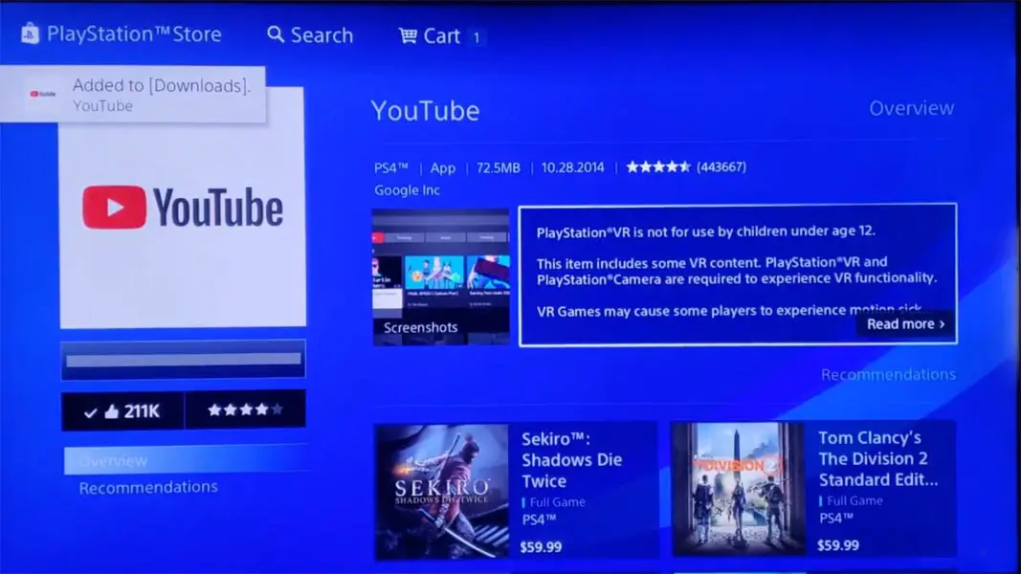Viewport: 1021px width, 574px height.
Task: Click the cart item count badge
Action: [x=476, y=37]
